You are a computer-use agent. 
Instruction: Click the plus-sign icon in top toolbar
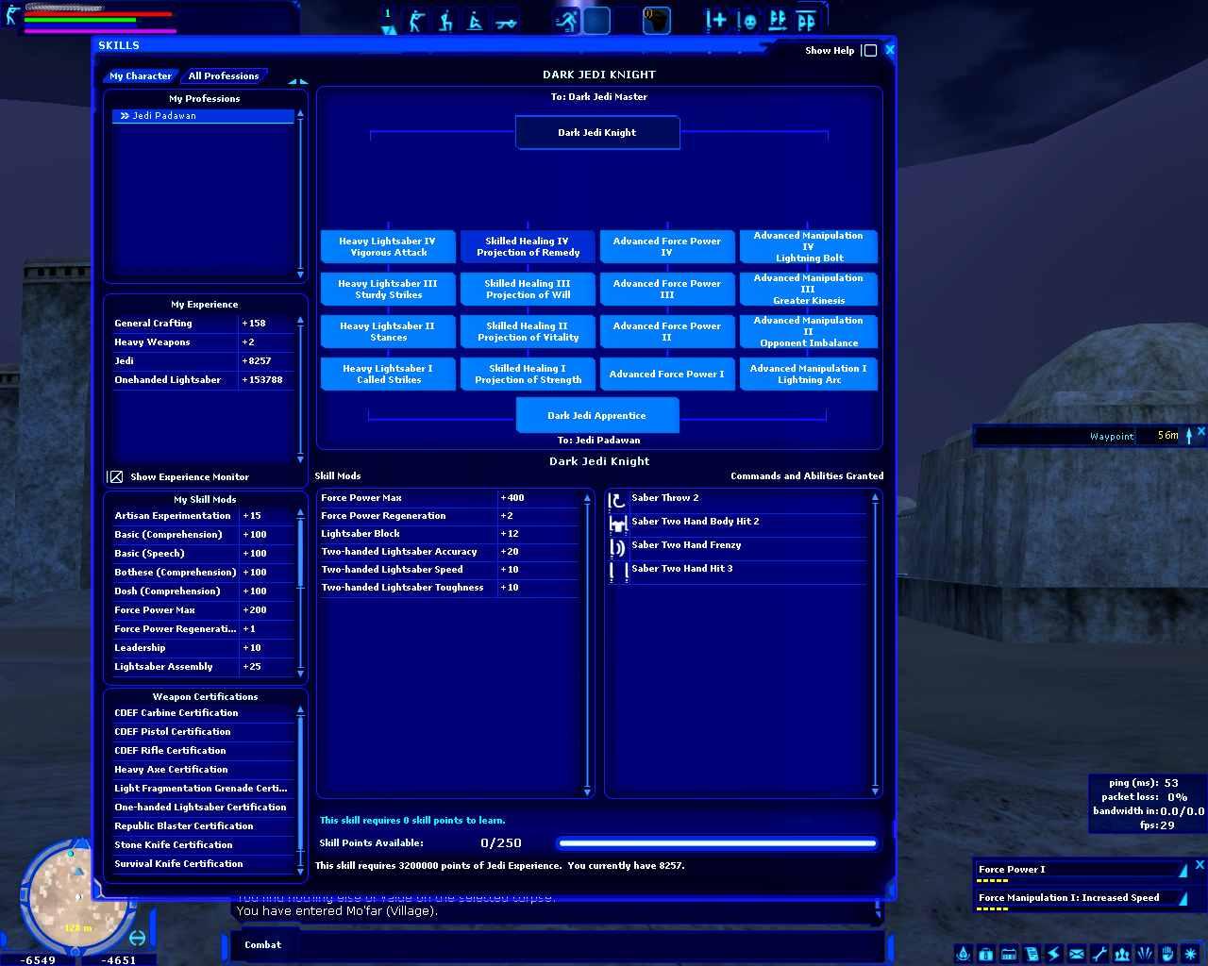[x=716, y=21]
